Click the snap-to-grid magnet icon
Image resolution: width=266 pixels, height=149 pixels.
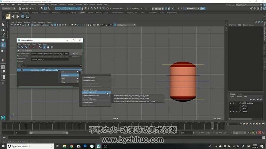pyautogui.click(x=92, y=9)
